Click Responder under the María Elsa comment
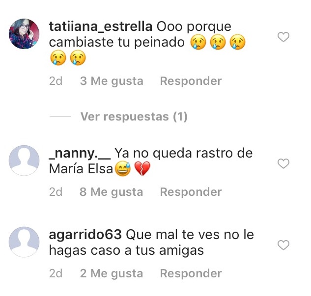 pyautogui.click(x=191, y=192)
